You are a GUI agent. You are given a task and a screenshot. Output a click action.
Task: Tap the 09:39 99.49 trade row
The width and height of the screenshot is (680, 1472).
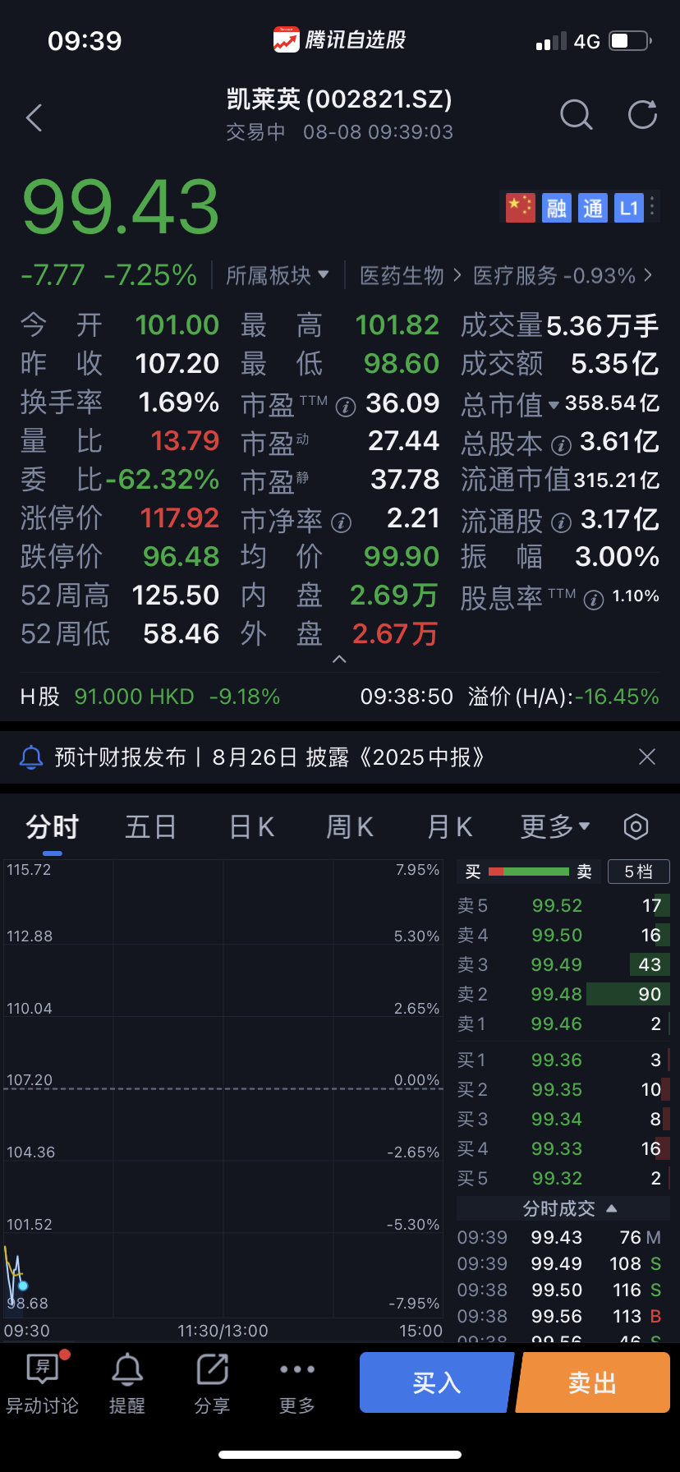(x=559, y=1263)
